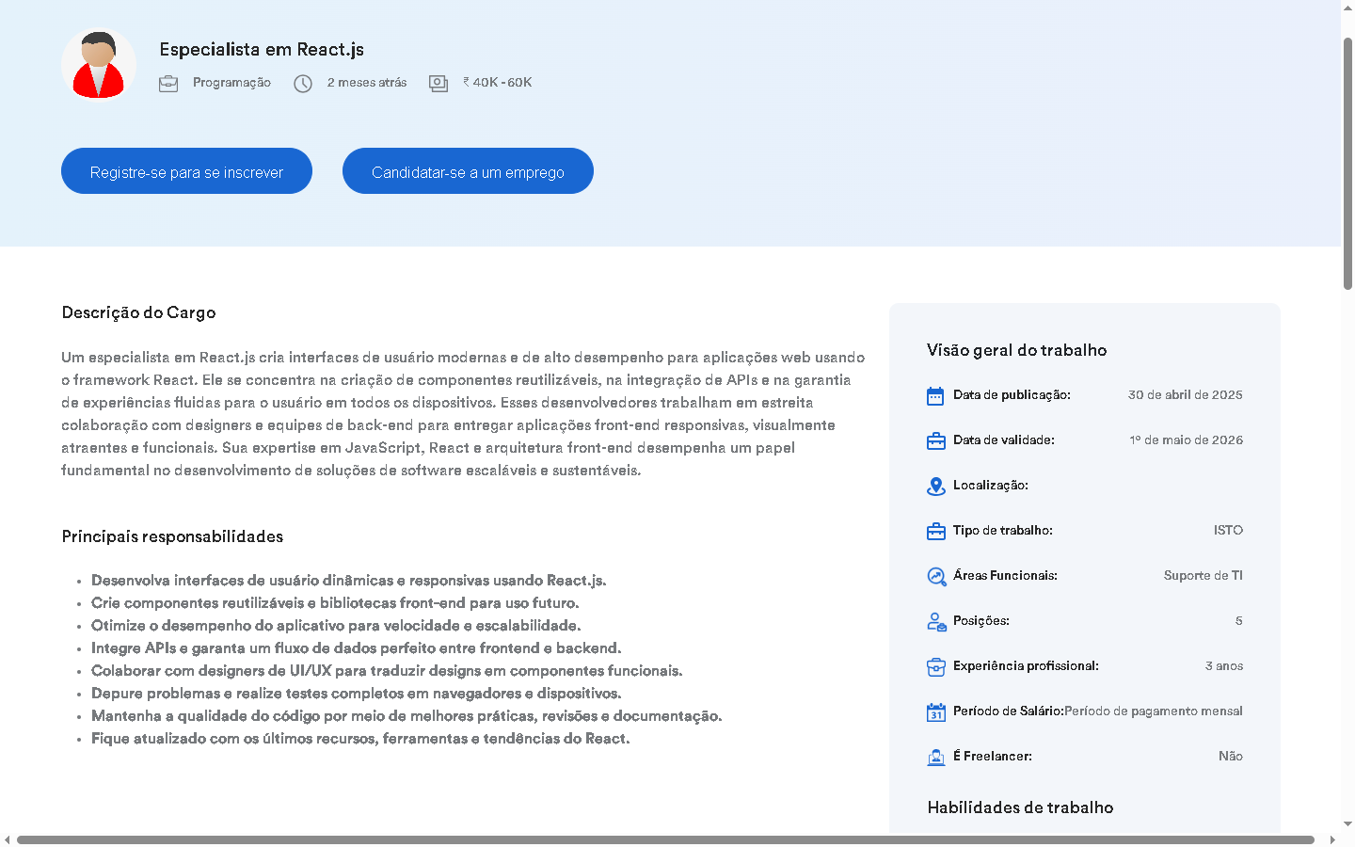The width and height of the screenshot is (1355, 847).
Task: Click the briefcase icon for Tipo de trabalho
Action: click(935, 532)
